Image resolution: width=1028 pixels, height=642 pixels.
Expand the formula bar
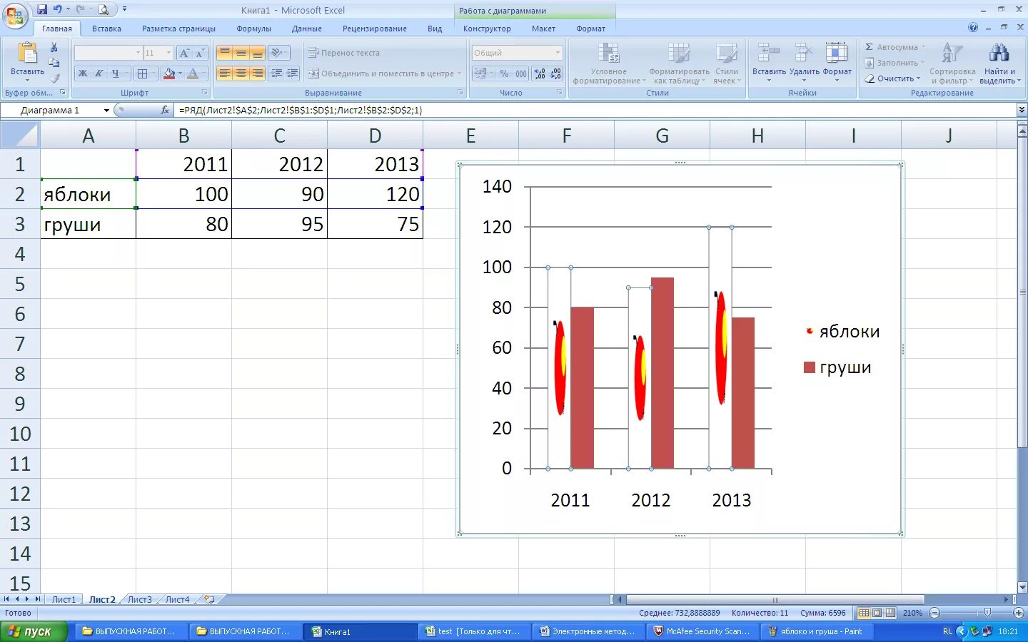tap(1022, 110)
